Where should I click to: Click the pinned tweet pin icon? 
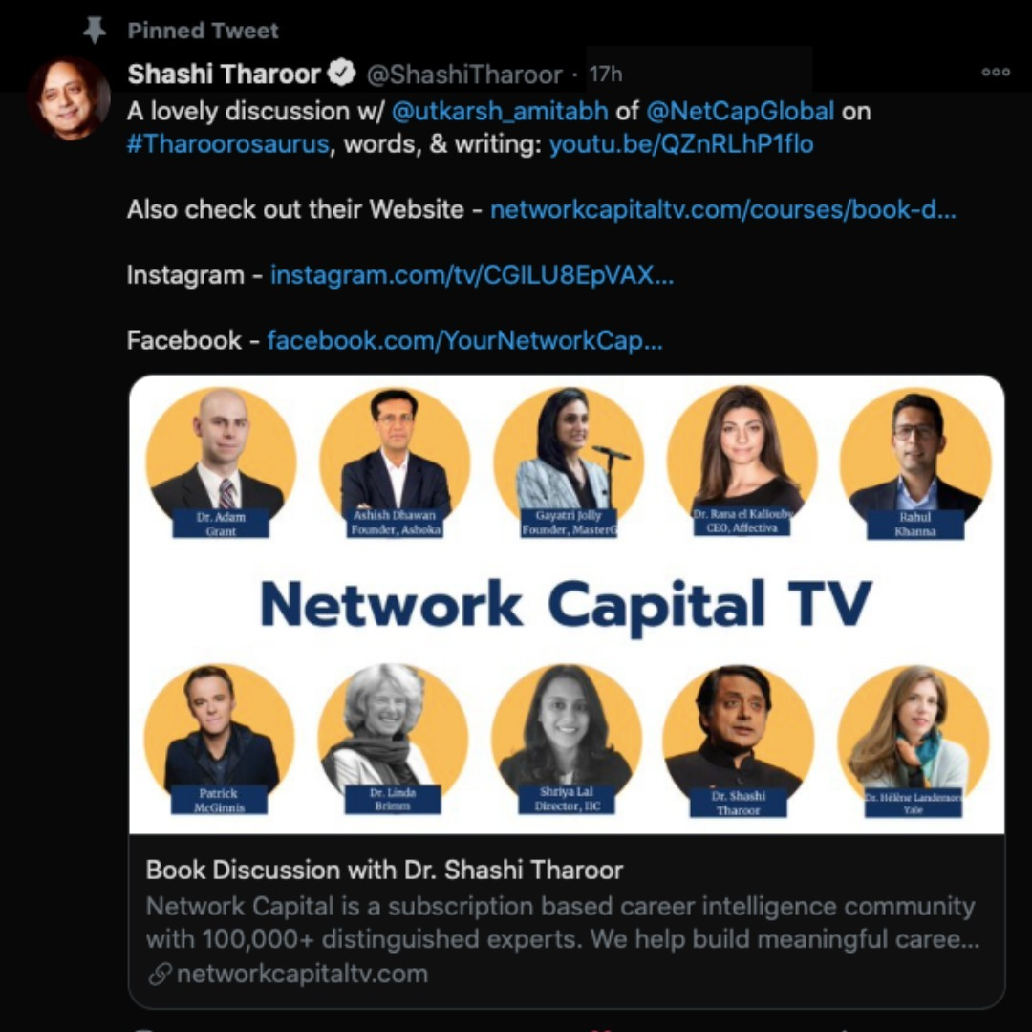coord(95,31)
